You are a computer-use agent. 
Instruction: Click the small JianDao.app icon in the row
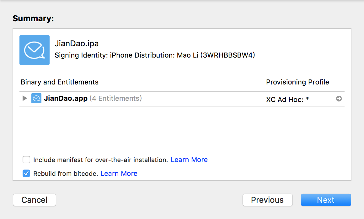36,99
